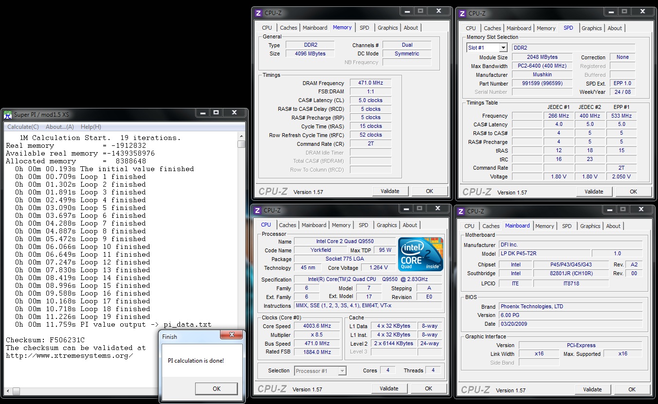The width and height of the screenshot is (658, 404).
Task: Click OK in the SPD-tab CPU-Z window
Action: [x=633, y=192]
